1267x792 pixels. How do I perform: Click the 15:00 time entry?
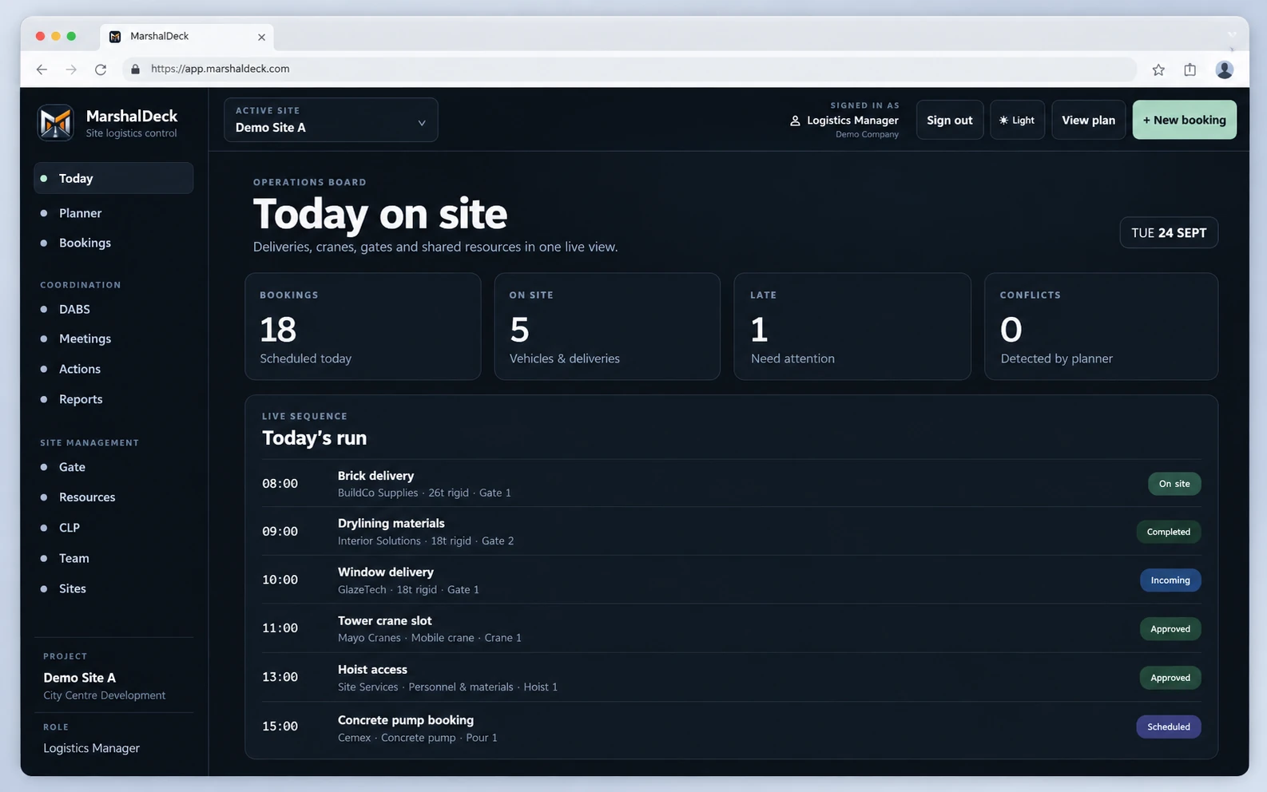click(x=280, y=727)
